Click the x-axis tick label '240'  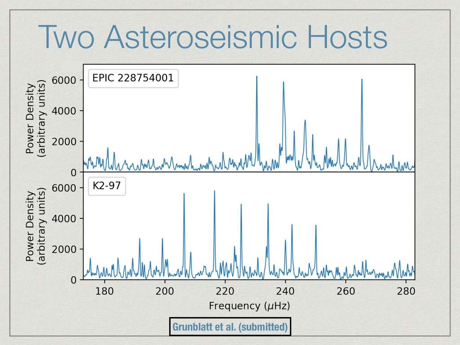pos(285,291)
